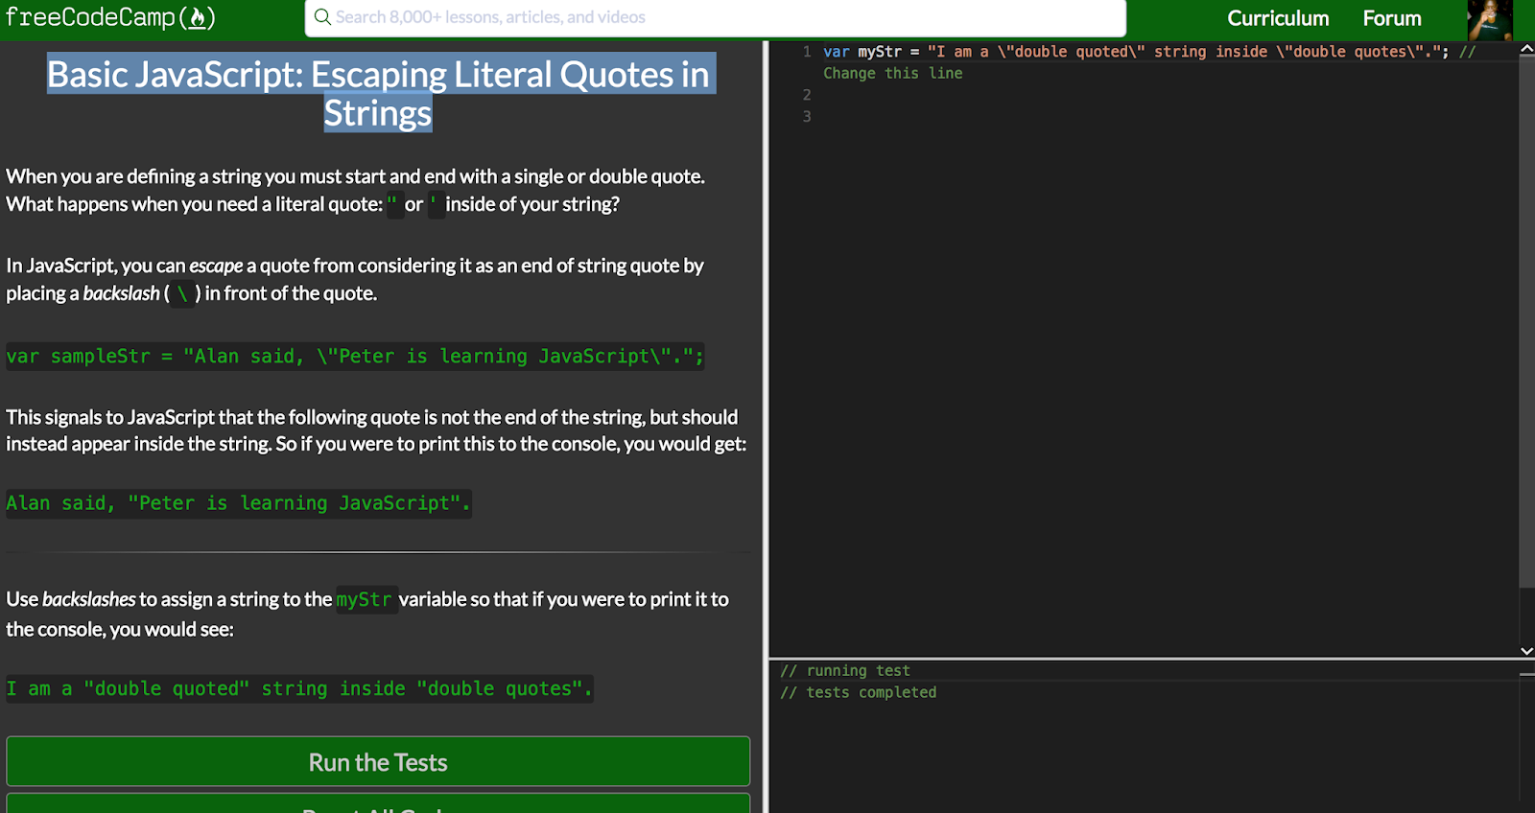This screenshot has width=1535, height=813.
Task: Select line number 2 in editor gutter
Action: click(x=807, y=95)
